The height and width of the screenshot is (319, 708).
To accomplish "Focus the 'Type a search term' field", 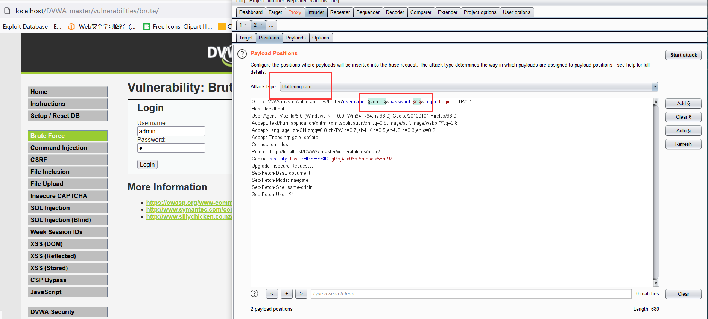I will (x=471, y=293).
